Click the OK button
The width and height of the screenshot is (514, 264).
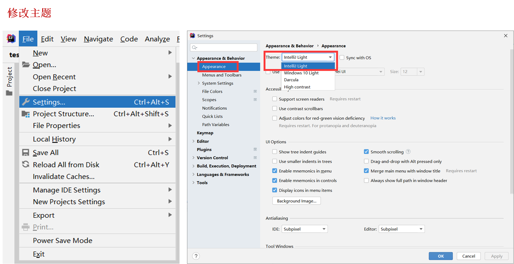point(441,256)
